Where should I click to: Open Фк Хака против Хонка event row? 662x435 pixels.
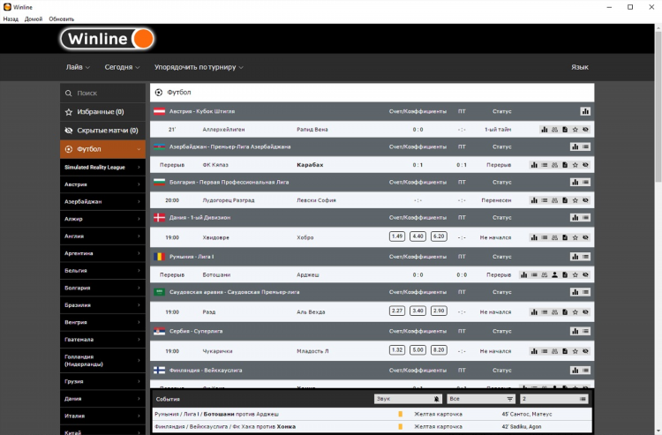[372, 426]
